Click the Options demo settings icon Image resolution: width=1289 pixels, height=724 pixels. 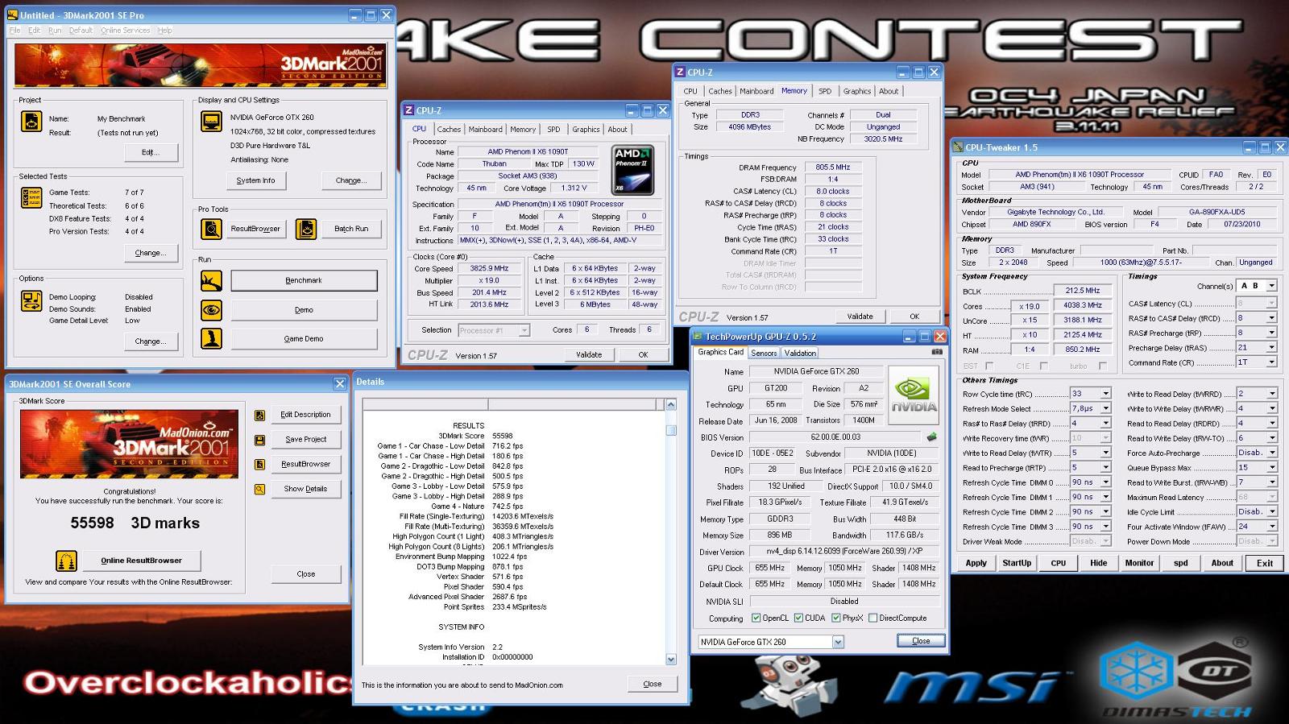[31, 301]
